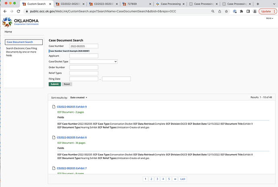The width and height of the screenshot is (278, 187).
Task: Click the Home breadcrumb link
Action: [x=8, y=32]
